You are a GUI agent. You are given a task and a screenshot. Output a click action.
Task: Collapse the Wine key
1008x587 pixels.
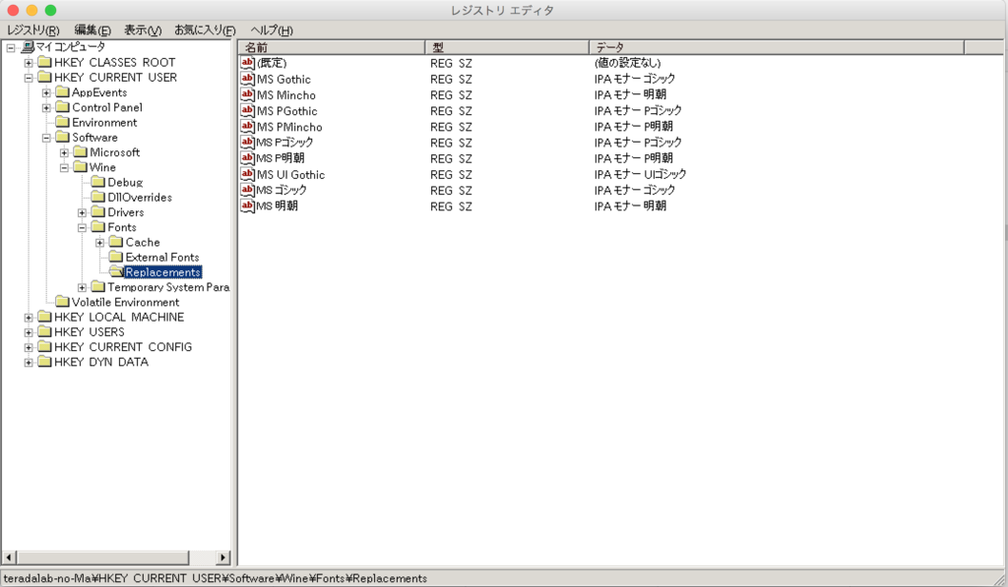(64, 167)
